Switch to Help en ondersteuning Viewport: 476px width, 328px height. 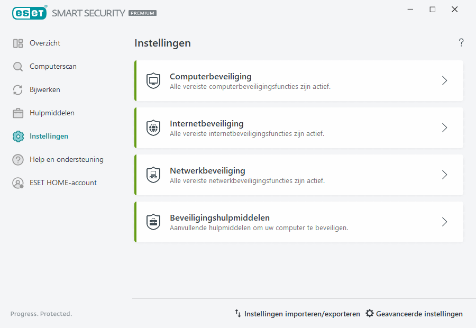click(66, 159)
